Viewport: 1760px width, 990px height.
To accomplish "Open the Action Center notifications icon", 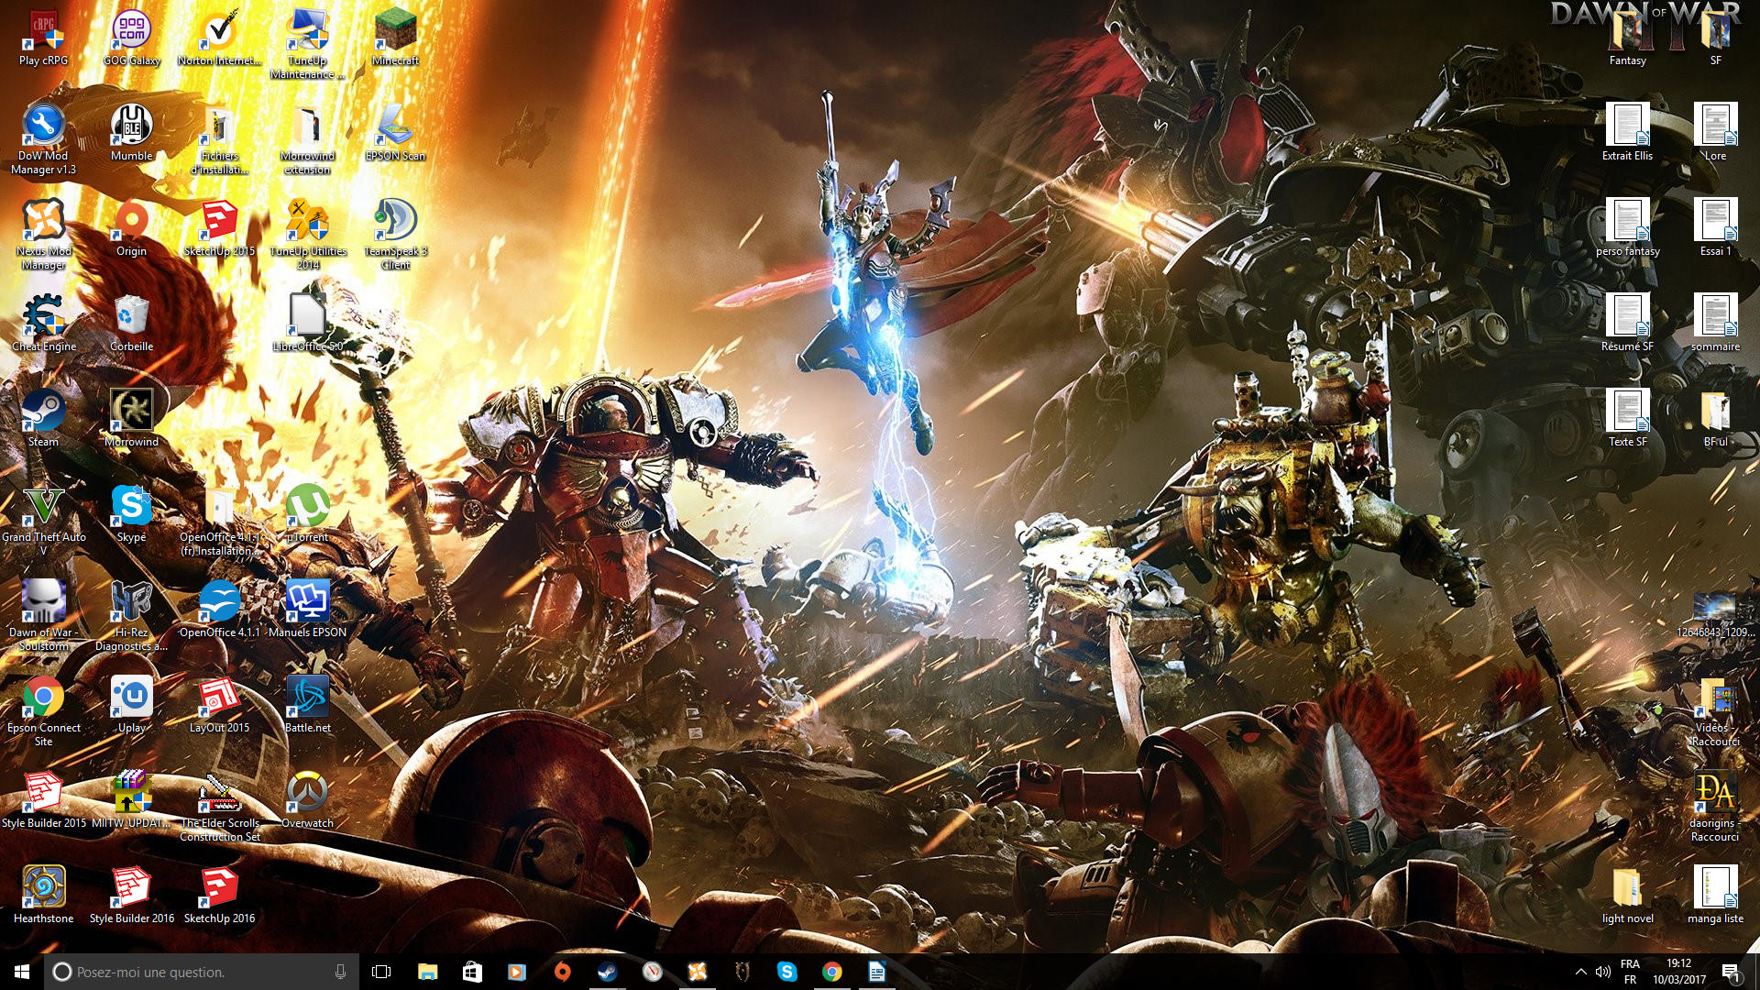I will [1731, 972].
